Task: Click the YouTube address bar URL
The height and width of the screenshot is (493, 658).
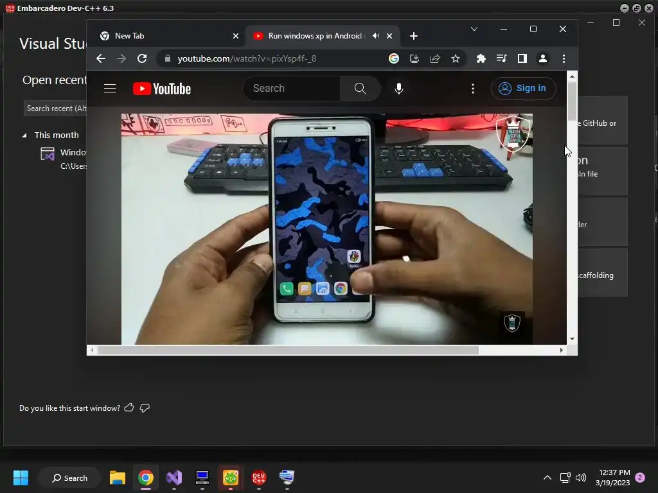Action: (247, 58)
